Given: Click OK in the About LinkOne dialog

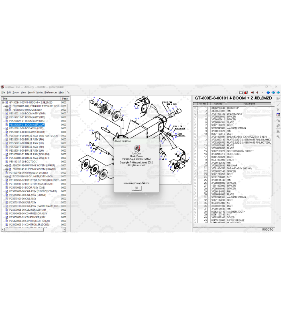Looking at the screenshot, I should 136,188.
